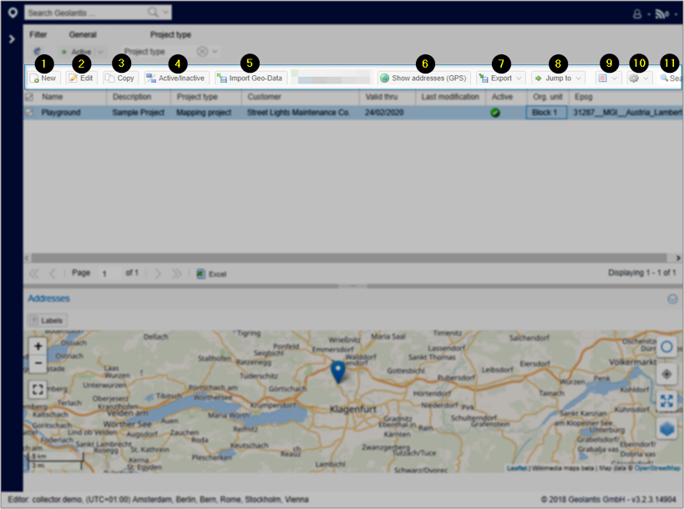
Task: Open the Export dropdown
Action: (500, 78)
